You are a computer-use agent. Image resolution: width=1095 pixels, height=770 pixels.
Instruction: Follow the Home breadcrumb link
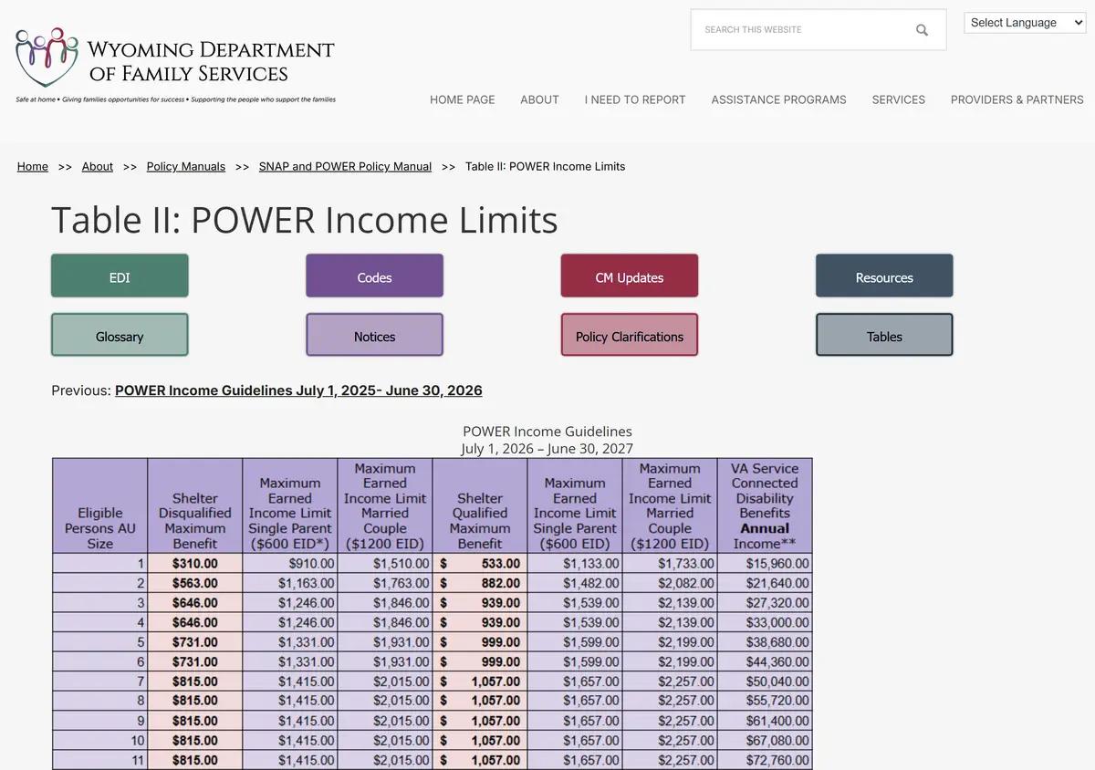point(33,166)
